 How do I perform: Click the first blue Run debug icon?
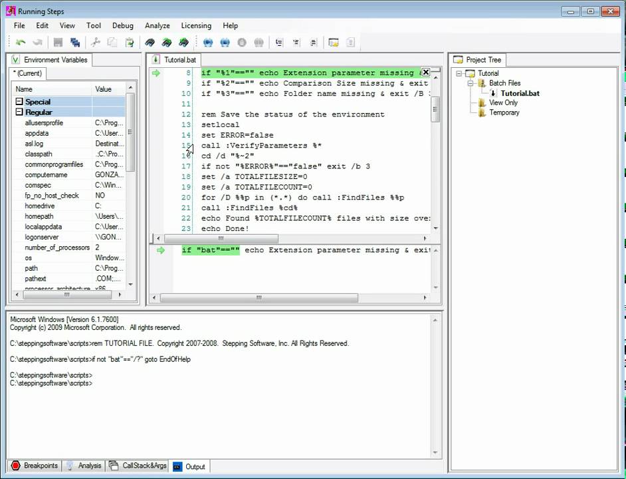(x=208, y=43)
